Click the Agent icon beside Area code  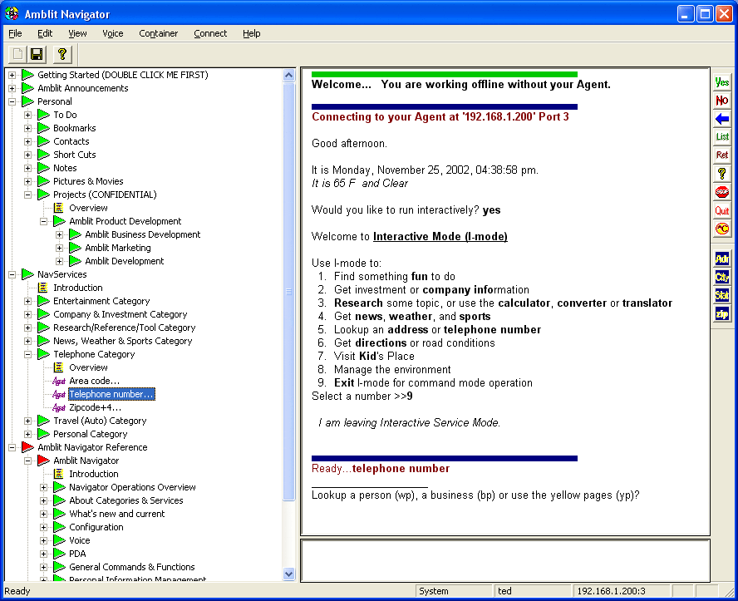pyautogui.click(x=59, y=381)
